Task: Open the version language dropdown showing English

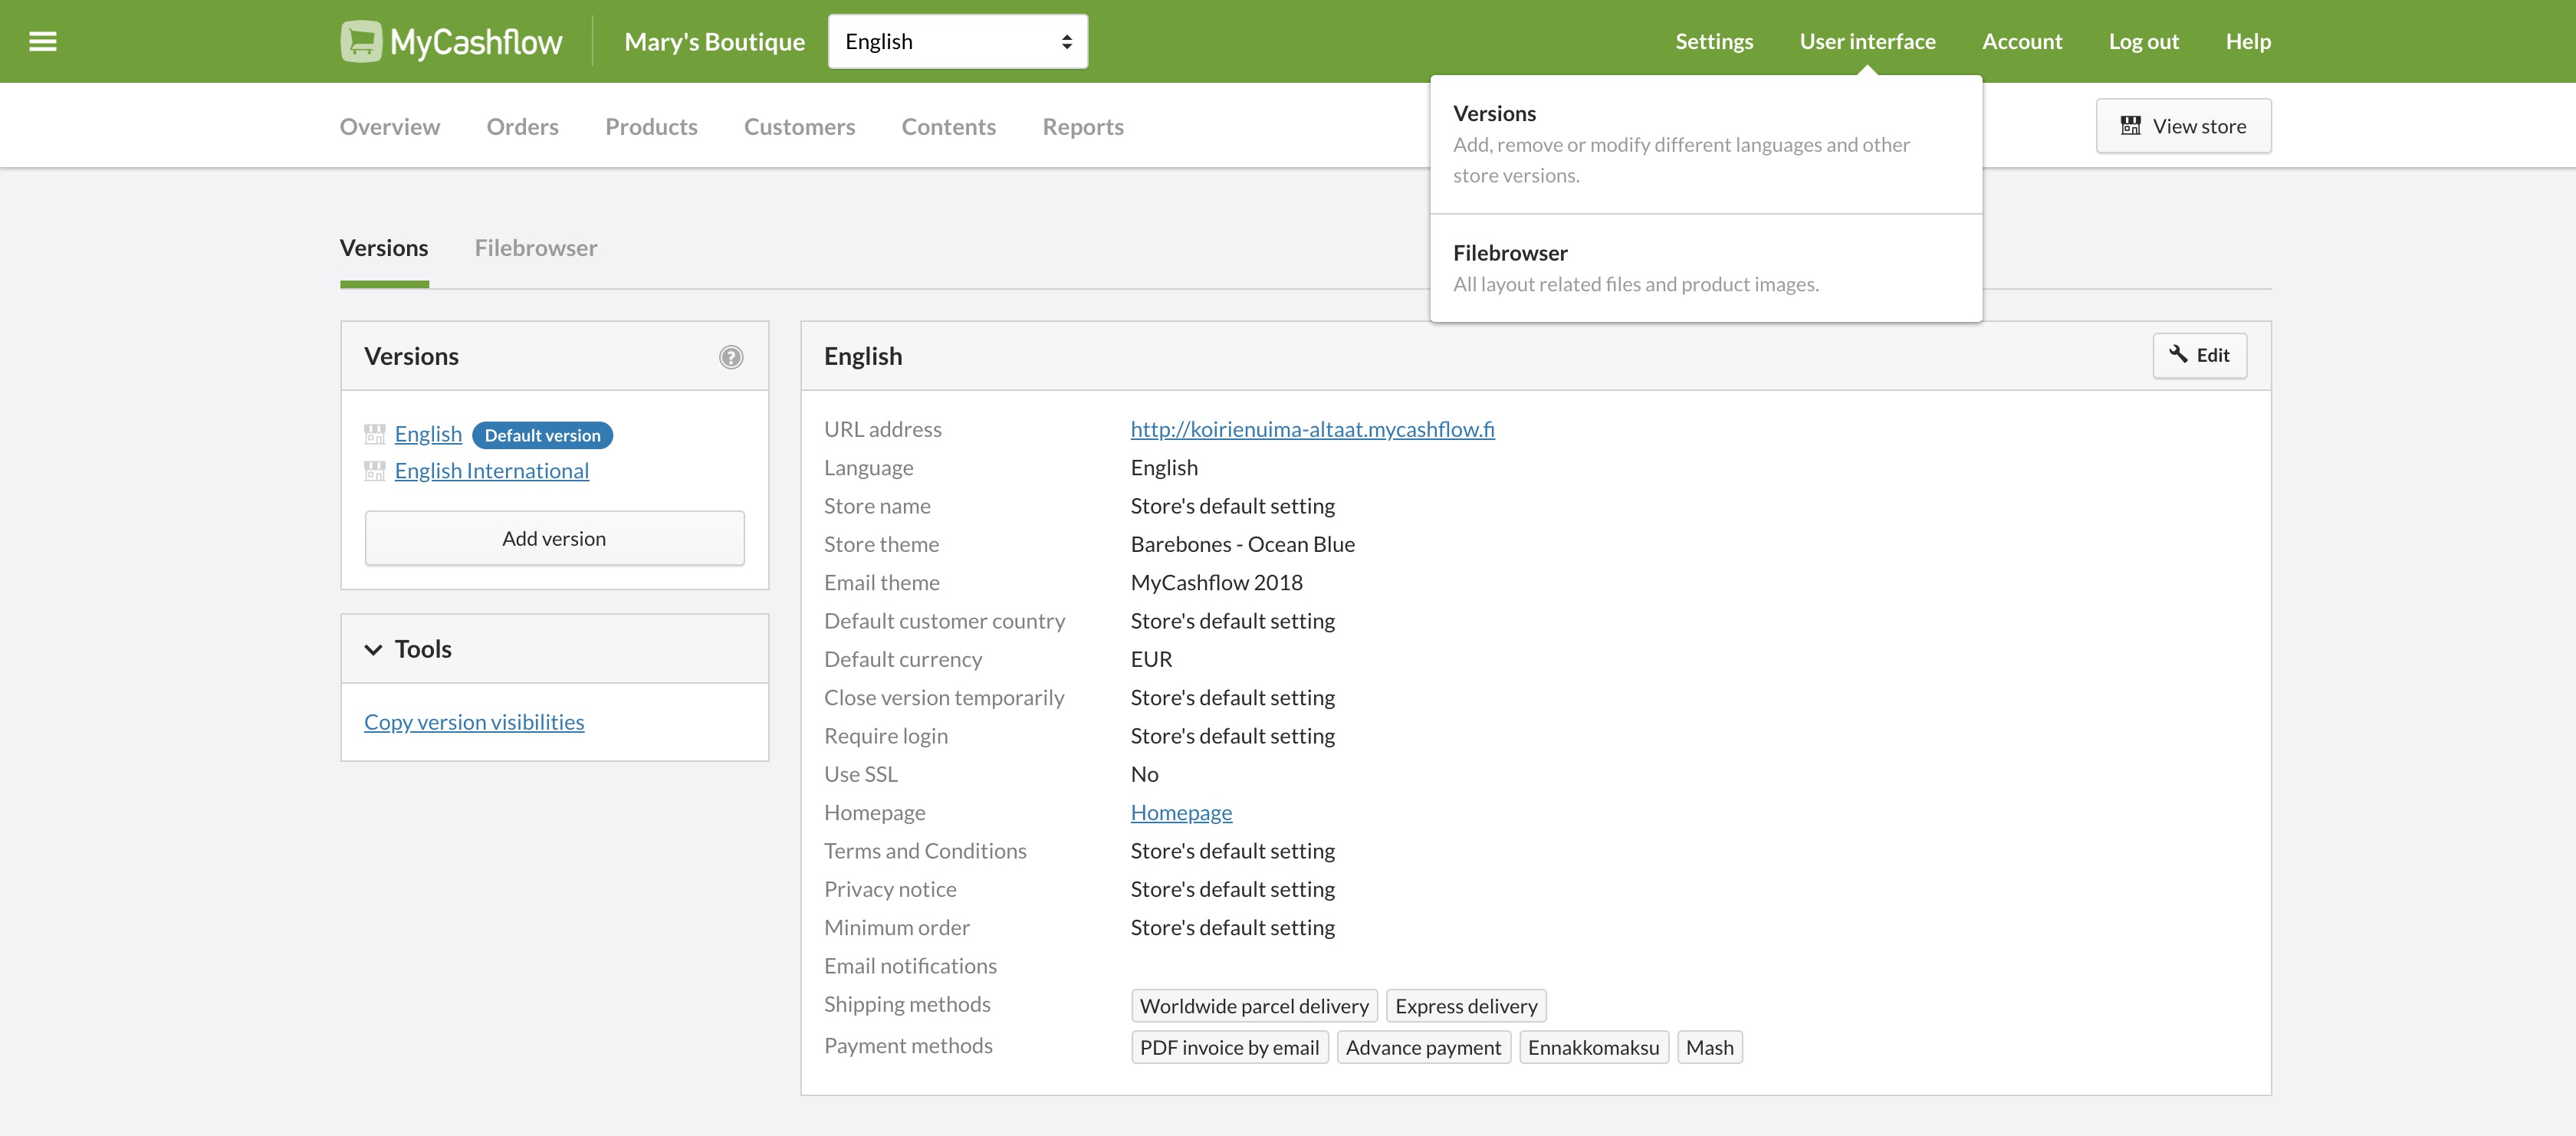Action: tap(957, 41)
